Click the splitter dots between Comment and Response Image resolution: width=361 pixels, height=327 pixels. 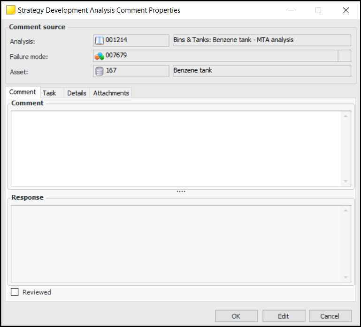coord(181,192)
